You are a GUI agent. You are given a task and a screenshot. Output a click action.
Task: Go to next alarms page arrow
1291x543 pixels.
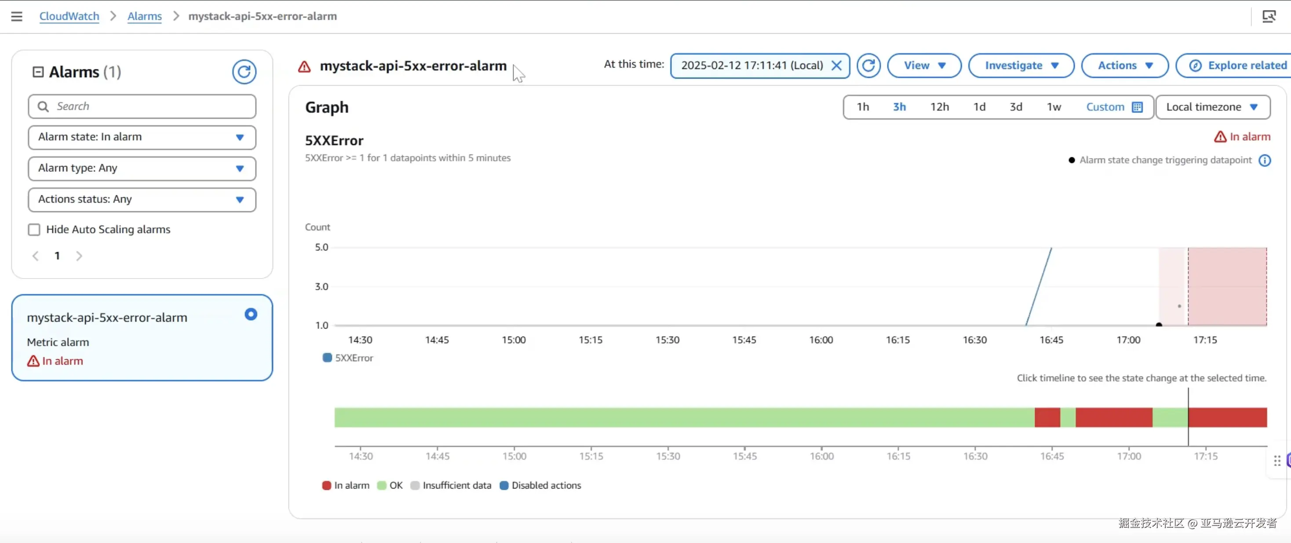click(x=79, y=256)
